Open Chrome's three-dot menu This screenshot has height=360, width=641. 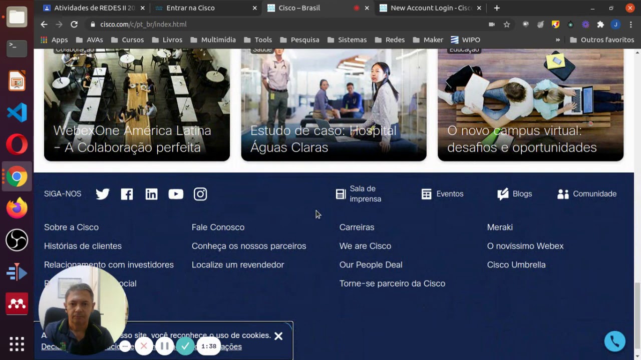pyautogui.click(x=630, y=24)
